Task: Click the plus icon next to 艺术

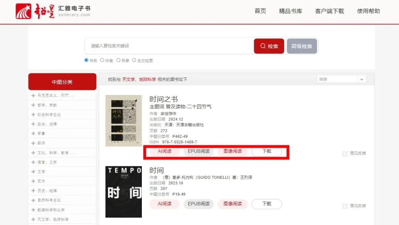Action: (x=33, y=181)
